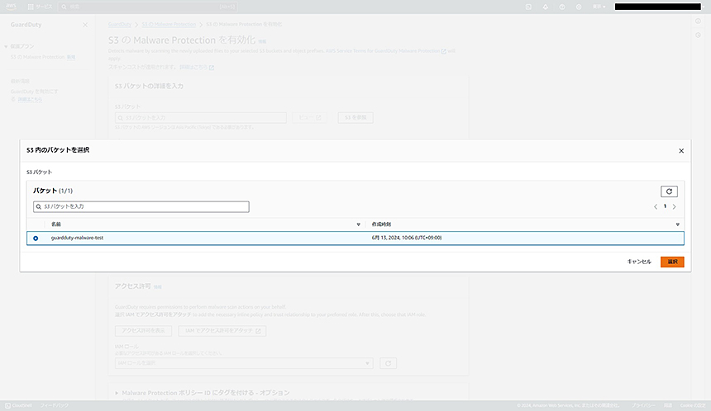This screenshot has width=711, height=411.
Task: Open the AWS services grid menu
Action: (40, 7)
